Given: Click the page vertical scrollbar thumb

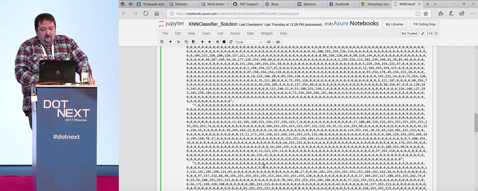Looking at the screenshot, I should (476, 123).
